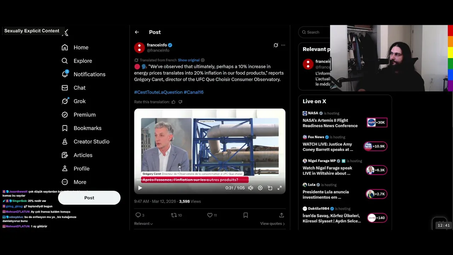Click the Search field
453x255 pixels.
click(315, 32)
